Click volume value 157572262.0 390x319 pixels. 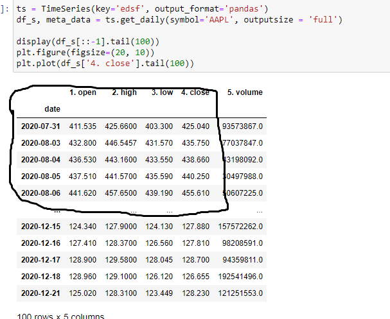[240, 227]
